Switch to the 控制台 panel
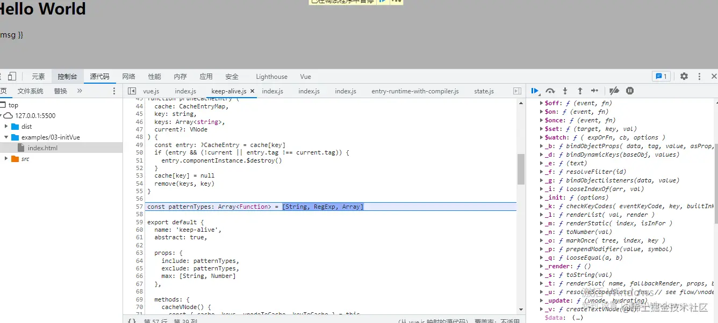 pos(68,77)
